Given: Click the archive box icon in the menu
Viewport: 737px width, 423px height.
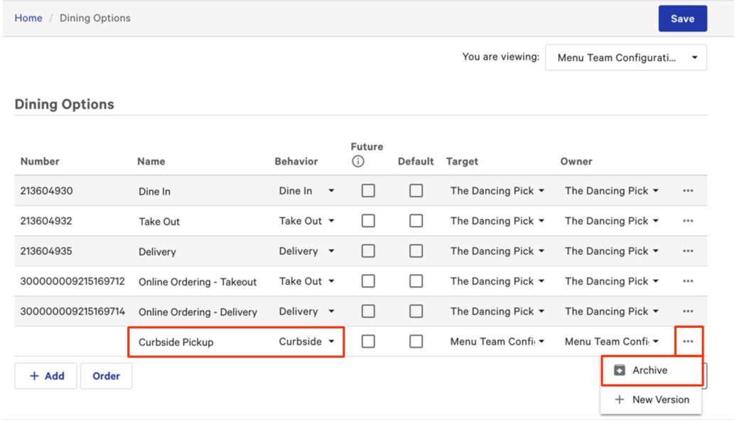Looking at the screenshot, I should coord(620,370).
